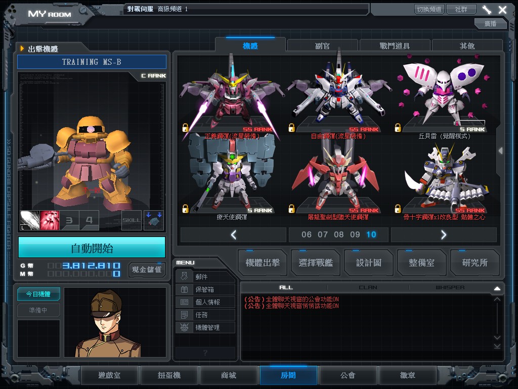Select the first white weapon skill icon
The height and width of the screenshot is (389, 518).
point(30,220)
